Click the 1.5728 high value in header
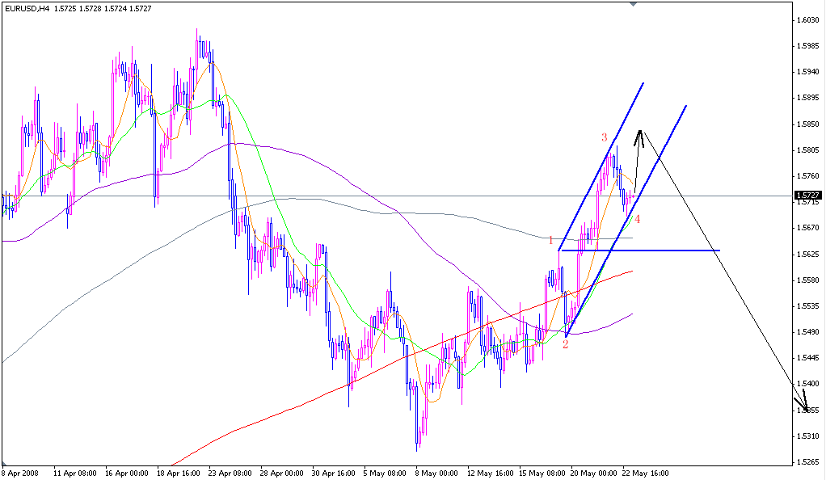 pos(90,8)
